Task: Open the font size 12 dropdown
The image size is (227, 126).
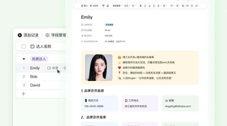Action: 134,6
